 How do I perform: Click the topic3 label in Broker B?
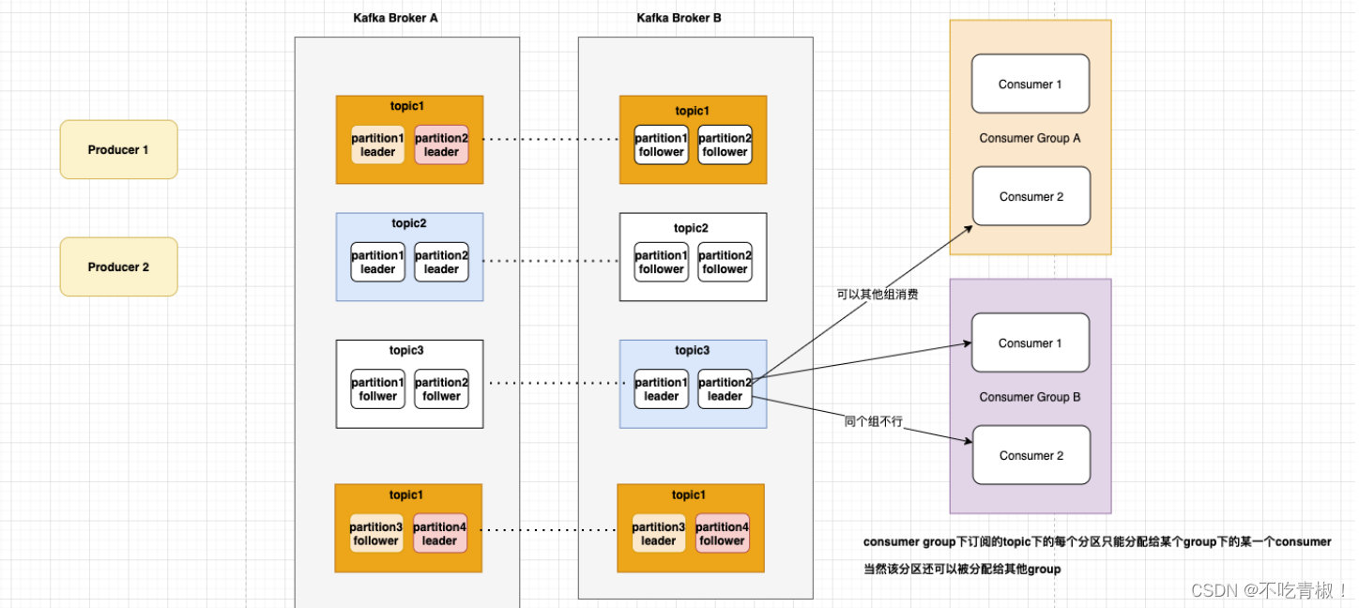pyautogui.click(x=692, y=350)
